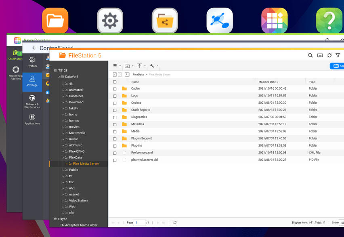344x237 pixels.
Task: Check the box for Crash Reports folder
Action: click(115, 110)
